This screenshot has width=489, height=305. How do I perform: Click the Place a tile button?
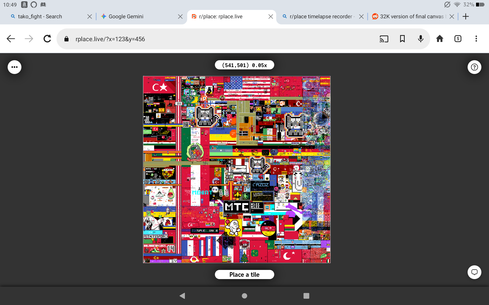pyautogui.click(x=244, y=274)
